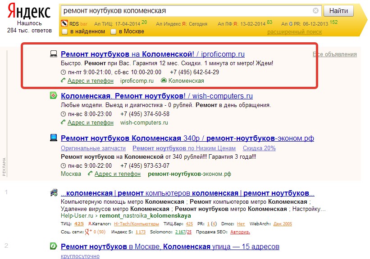This screenshot has height=259, width=370.
Task: Click the RDS bar pencil icon
Action: pos(64,23)
